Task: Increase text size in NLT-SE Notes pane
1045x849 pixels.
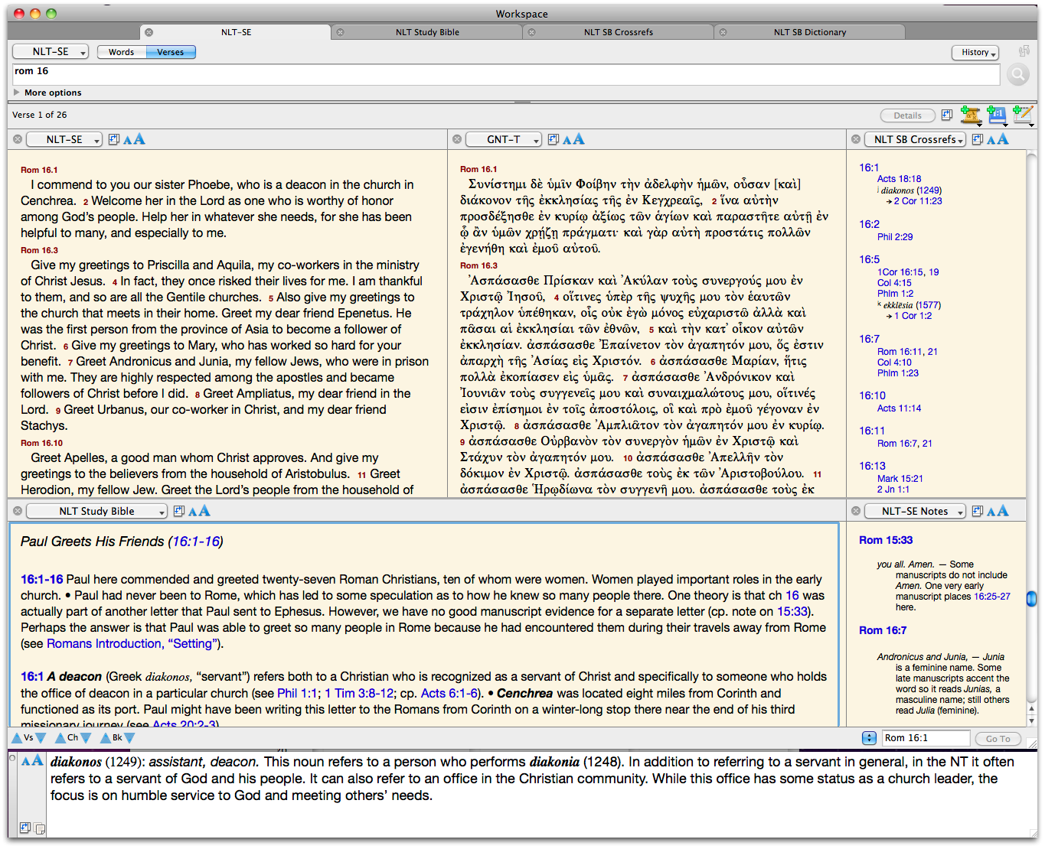Action: (1002, 510)
